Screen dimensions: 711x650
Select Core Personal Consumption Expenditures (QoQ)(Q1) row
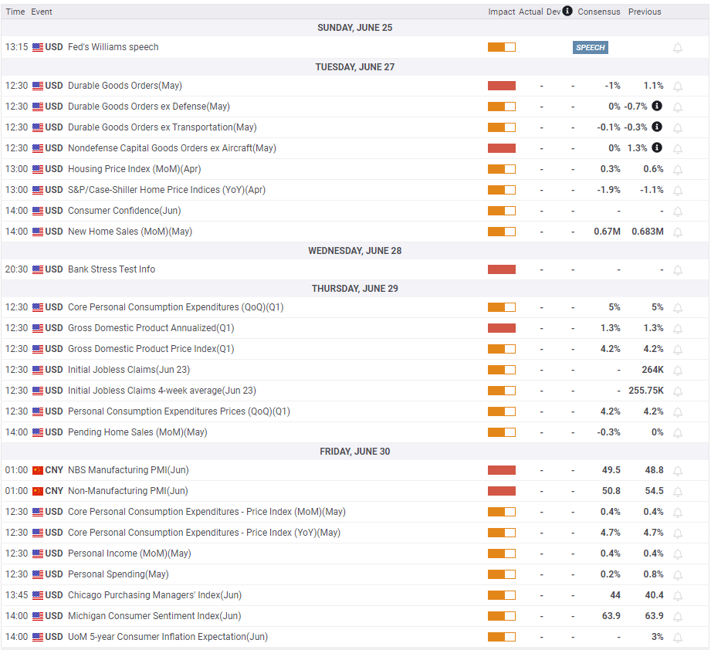(x=354, y=307)
